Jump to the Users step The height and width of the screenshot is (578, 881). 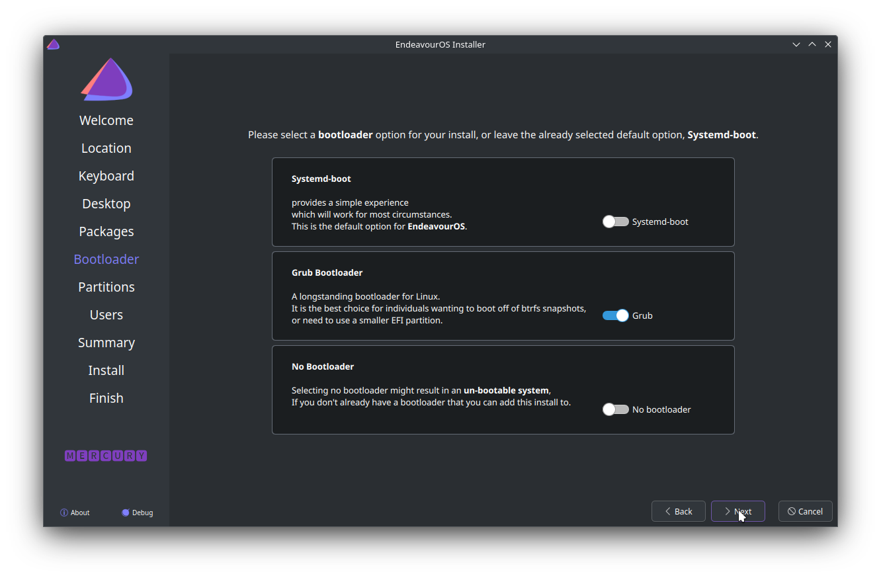coord(106,315)
